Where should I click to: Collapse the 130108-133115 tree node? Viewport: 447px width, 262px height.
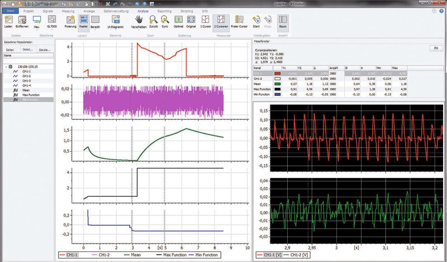click(x=5, y=66)
